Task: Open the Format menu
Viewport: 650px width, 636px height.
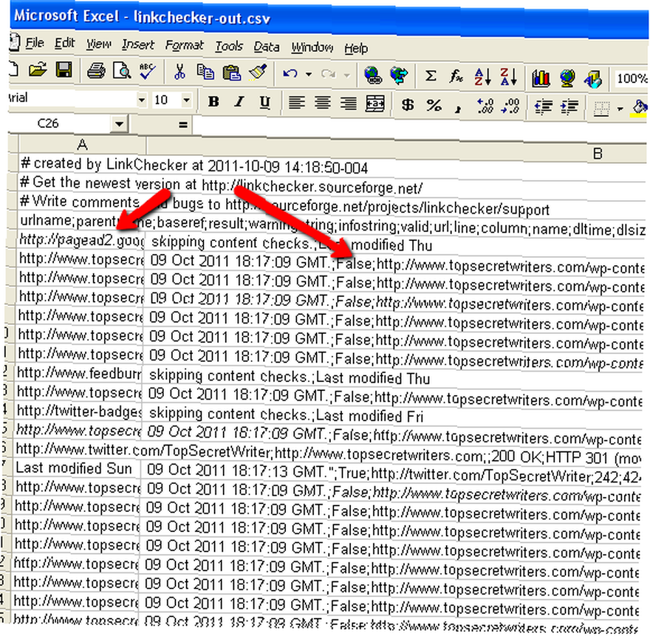Action: (185, 45)
